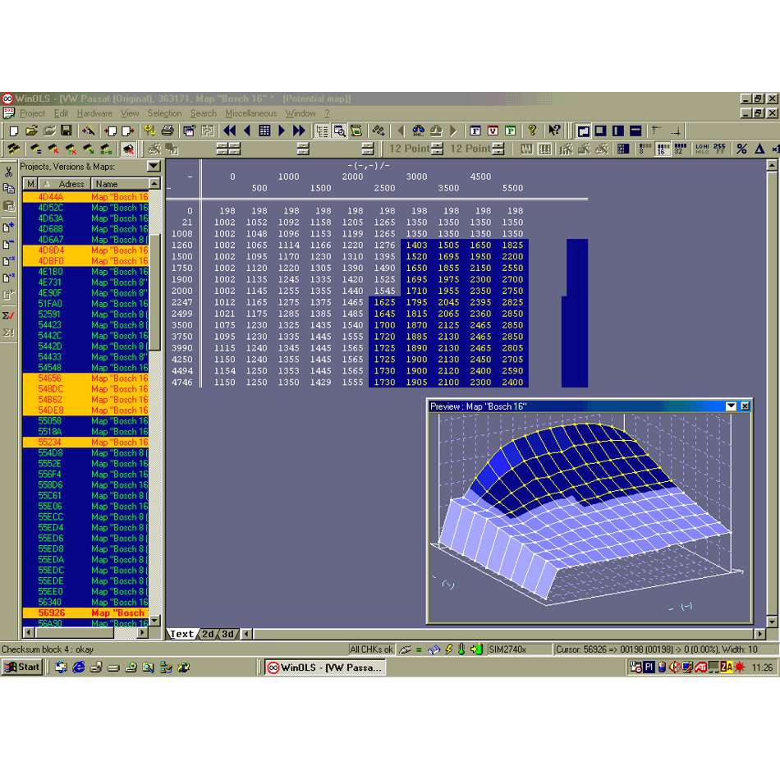Screen dimensions: 780x780
Task: Click the first chip icon in second toolbar
Action: [x=13, y=149]
